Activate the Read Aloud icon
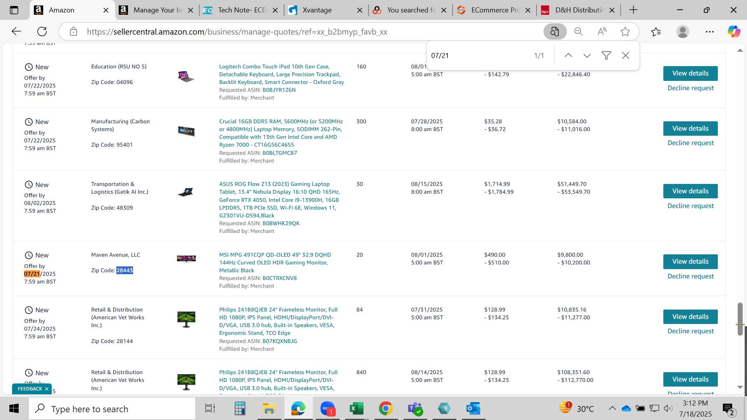The image size is (747, 420). coord(602,31)
